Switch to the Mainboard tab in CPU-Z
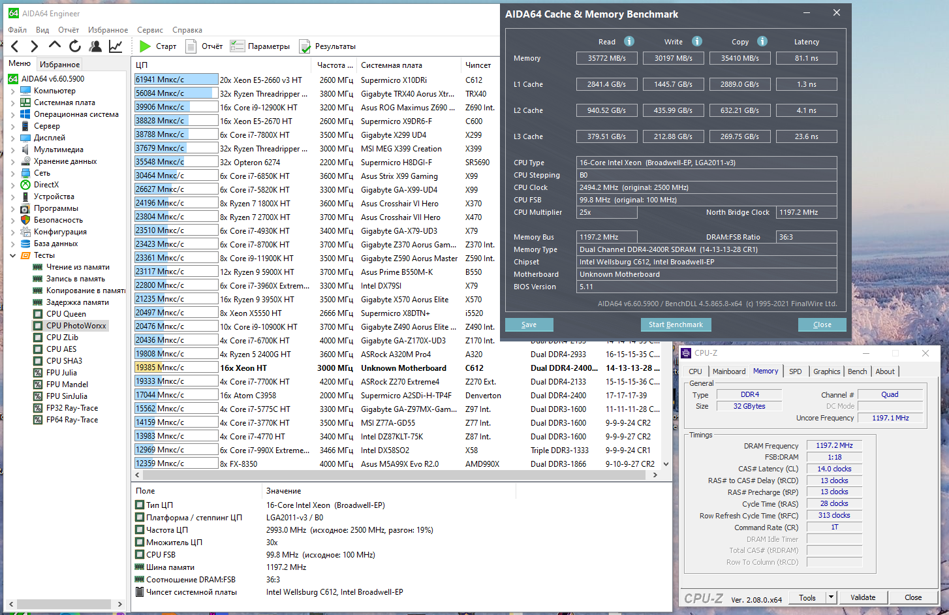The height and width of the screenshot is (615, 949). point(729,371)
